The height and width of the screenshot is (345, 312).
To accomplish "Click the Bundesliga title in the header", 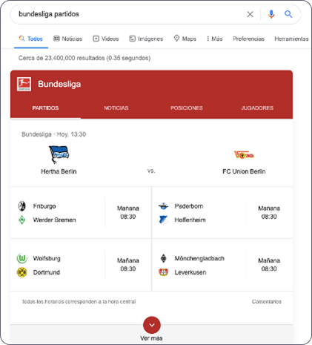I will 59,84.
